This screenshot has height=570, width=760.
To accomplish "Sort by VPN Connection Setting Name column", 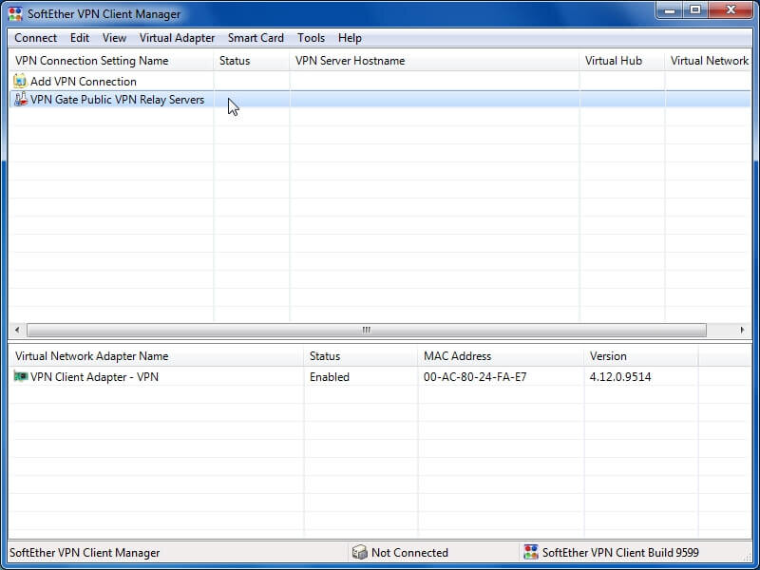I will [111, 61].
